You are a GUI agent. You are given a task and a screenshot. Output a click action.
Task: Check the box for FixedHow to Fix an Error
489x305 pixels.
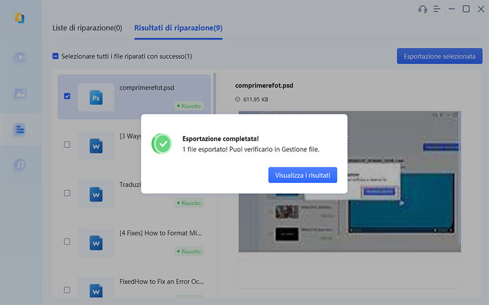tap(67, 290)
